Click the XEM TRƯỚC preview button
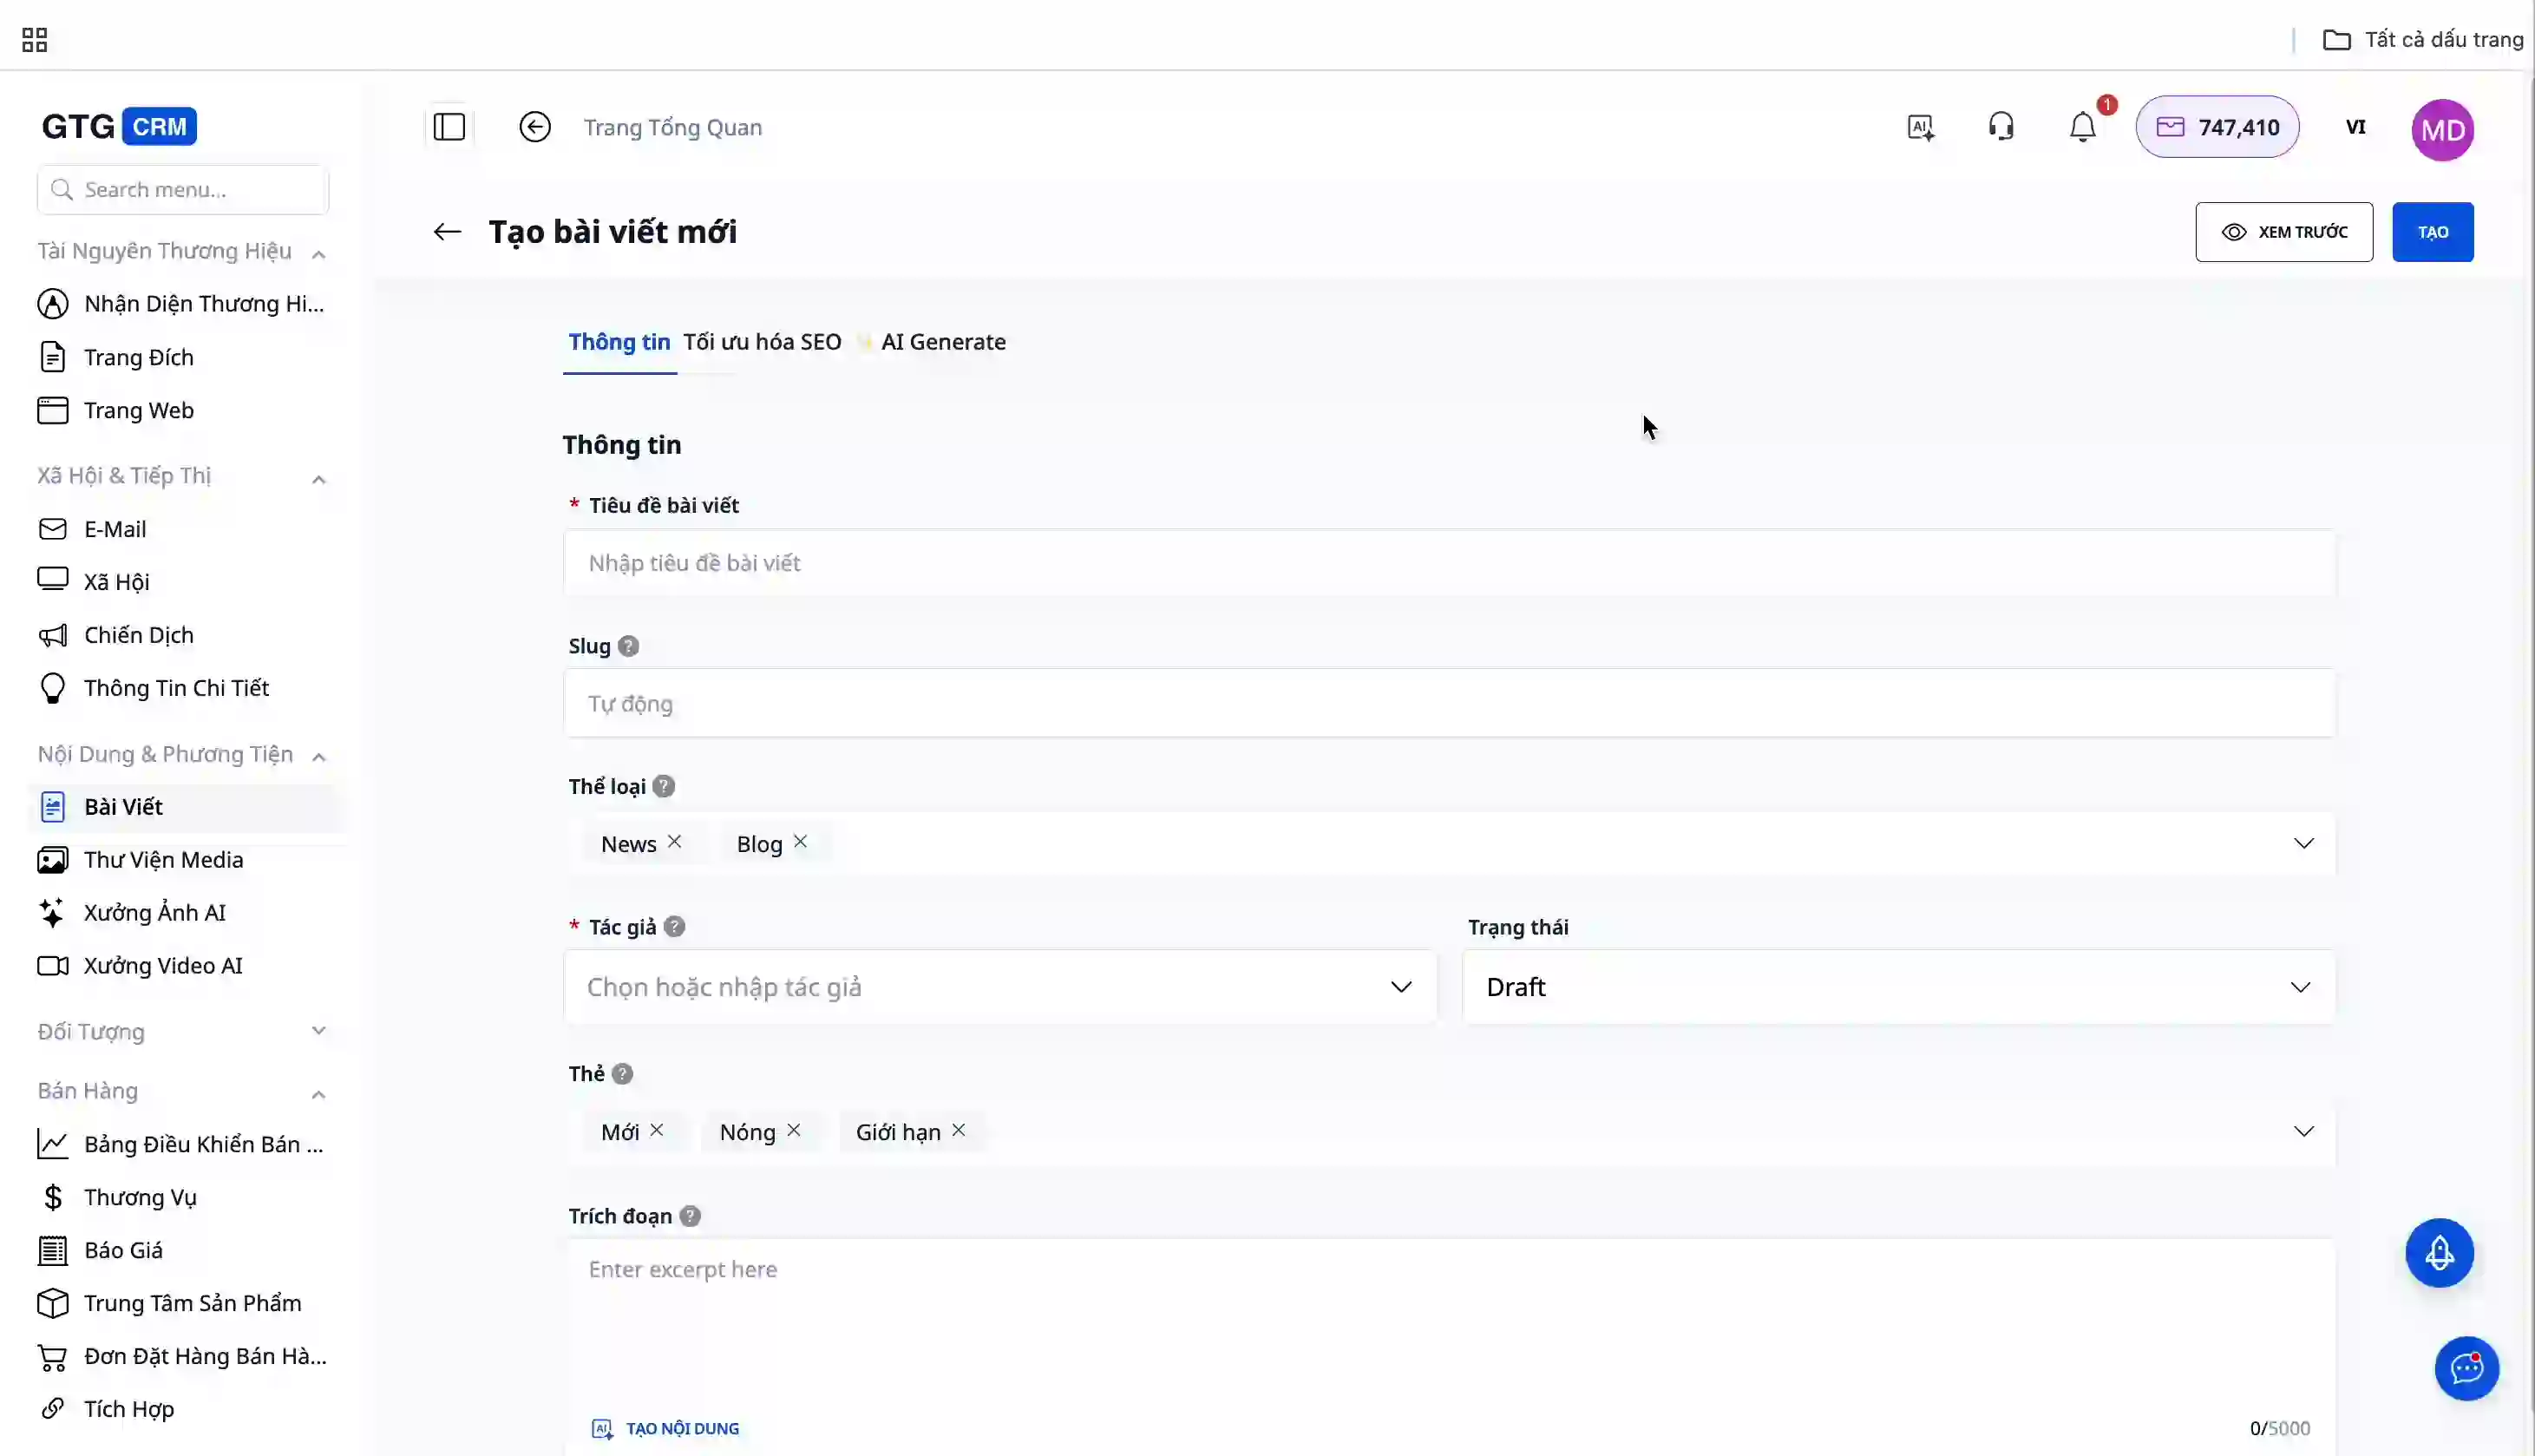2535x1456 pixels. [2283, 232]
